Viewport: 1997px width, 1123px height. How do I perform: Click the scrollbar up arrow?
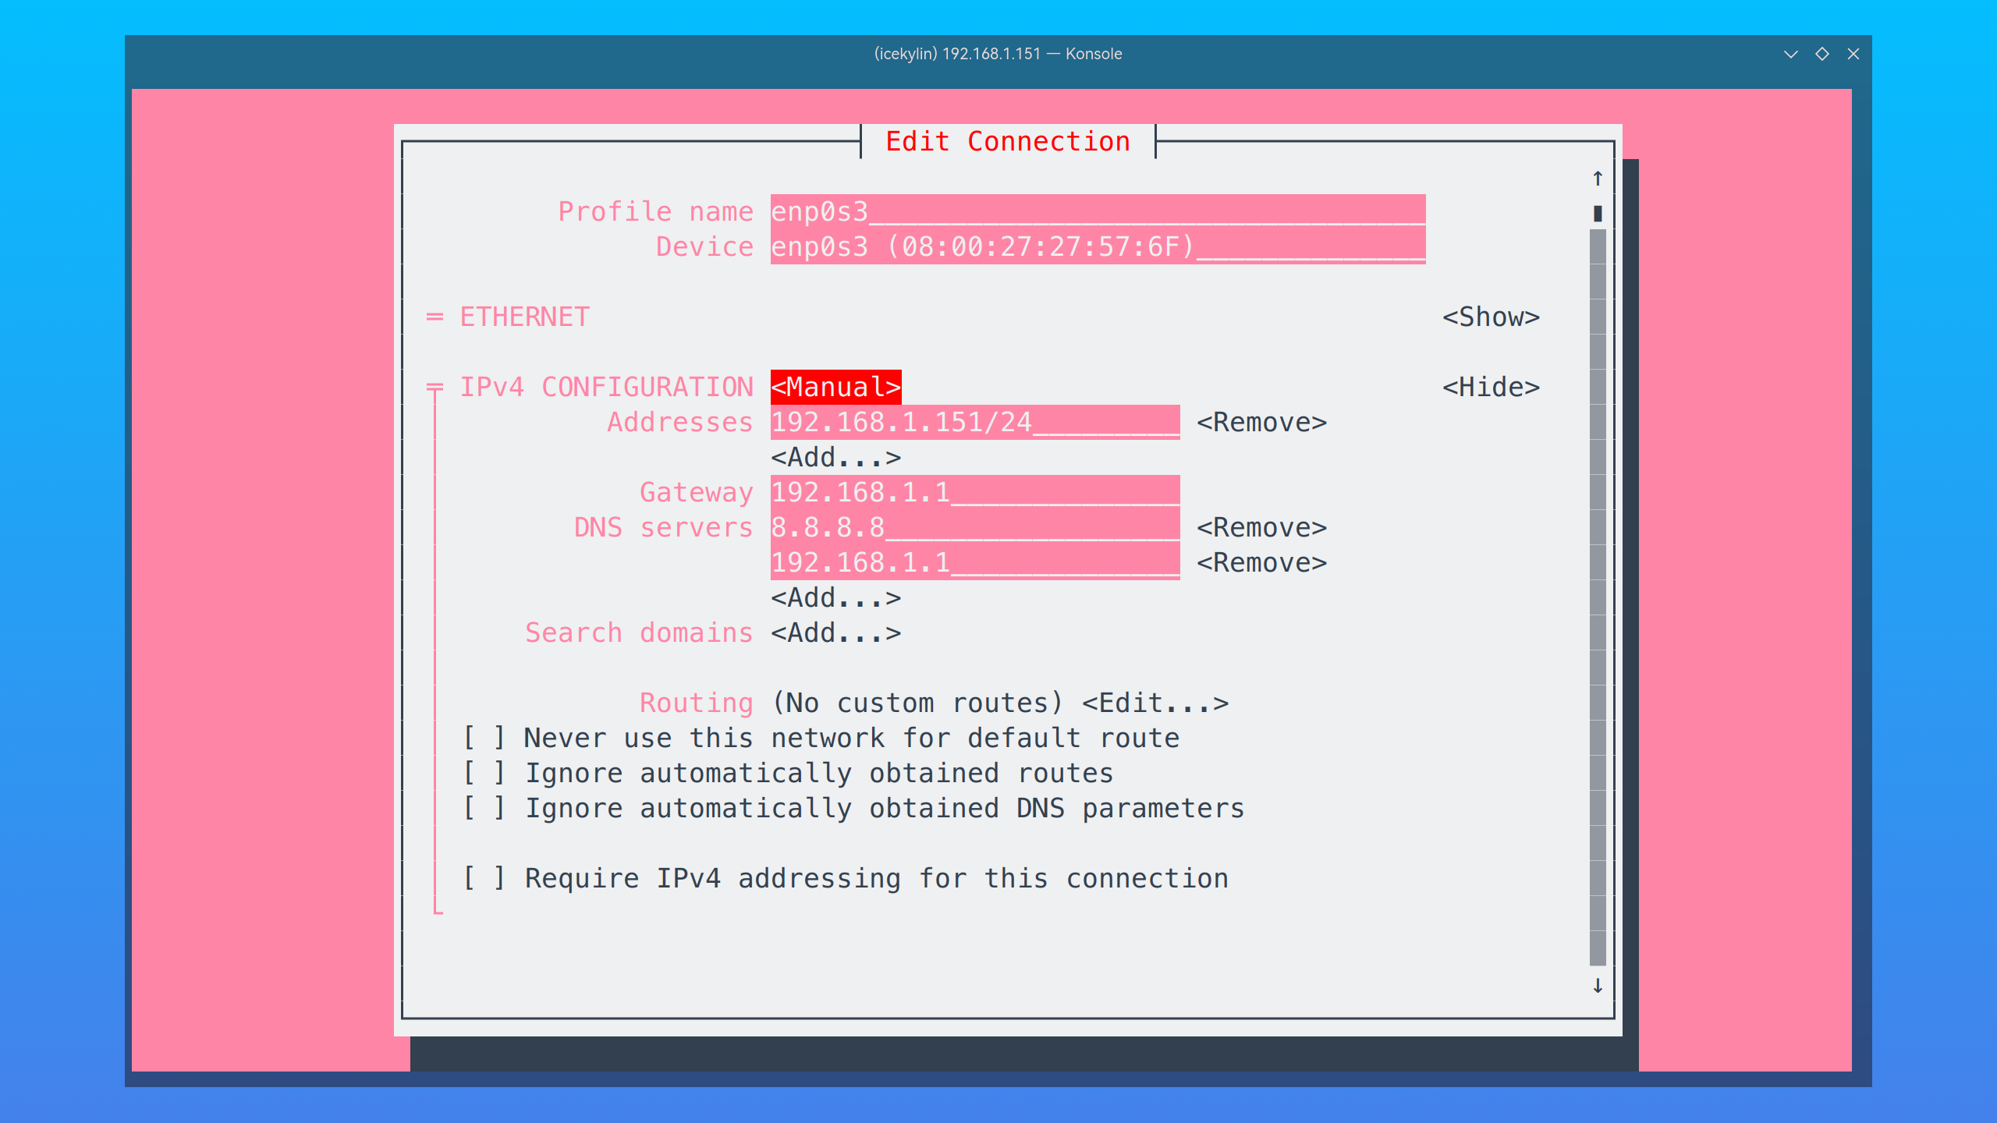pyautogui.click(x=1598, y=179)
